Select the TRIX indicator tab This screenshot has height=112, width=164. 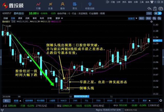tap(98, 101)
